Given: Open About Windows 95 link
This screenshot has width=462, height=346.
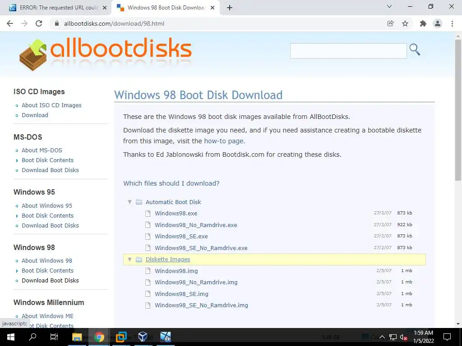Looking at the screenshot, I should pyautogui.click(x=47, y=205).
